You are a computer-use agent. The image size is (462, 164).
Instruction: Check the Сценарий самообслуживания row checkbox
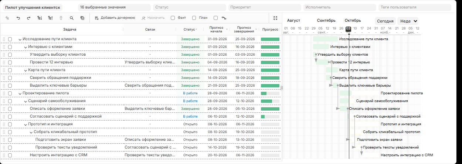pyautogui.click(x=10, y=101)
